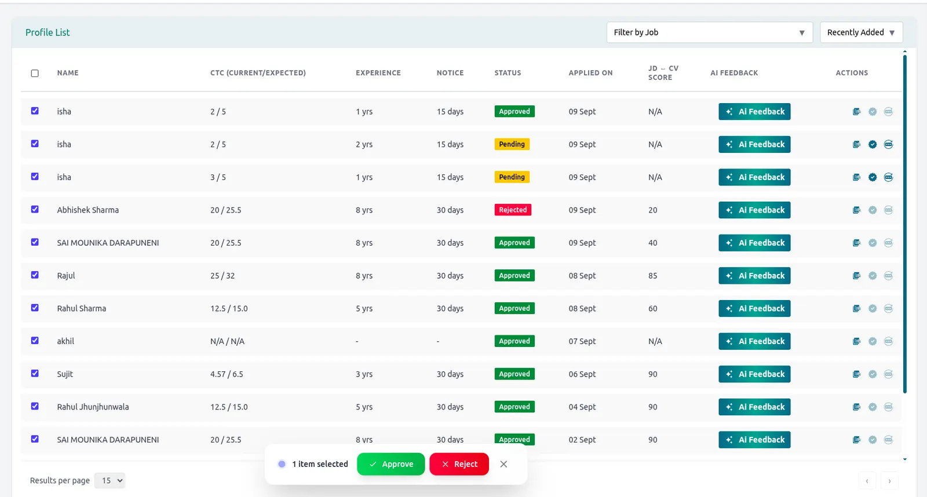
Task: Uncheck the checkbox for Rahul Jhunjhunwala
Action: click(x=35, y=407)
